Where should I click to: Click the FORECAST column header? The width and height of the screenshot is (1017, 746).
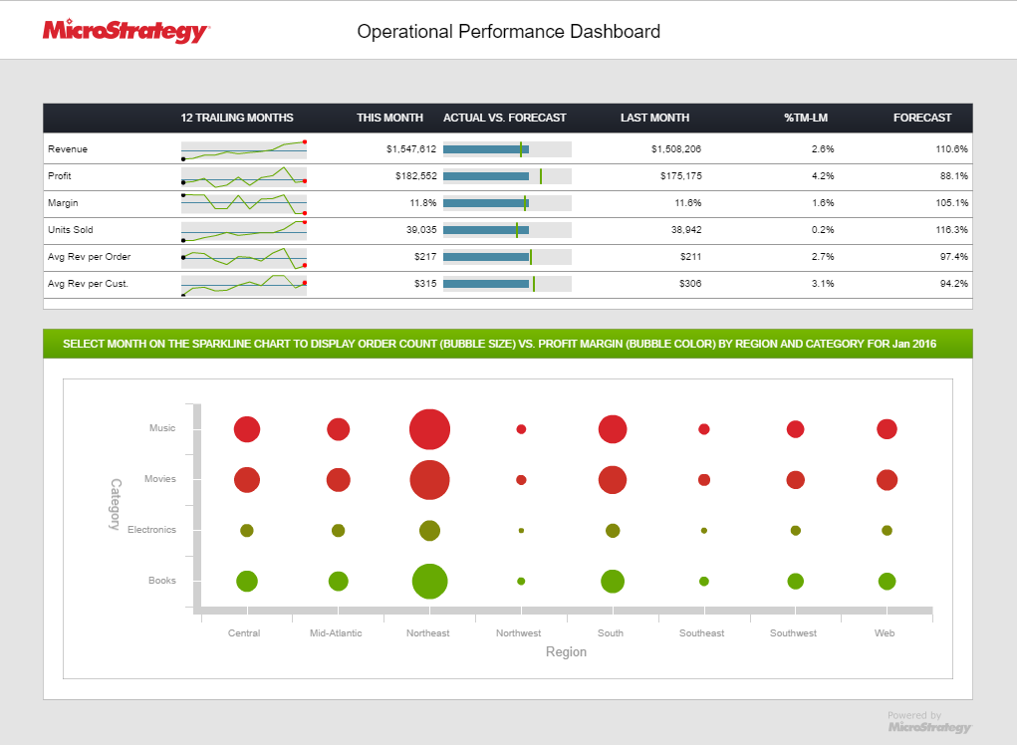coord(921,118)
